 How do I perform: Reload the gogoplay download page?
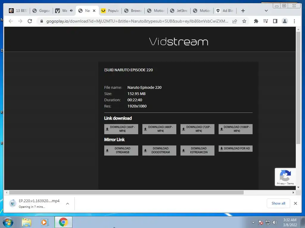pos(30,21)
